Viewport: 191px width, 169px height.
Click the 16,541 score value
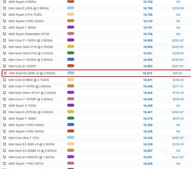(148, 80)
